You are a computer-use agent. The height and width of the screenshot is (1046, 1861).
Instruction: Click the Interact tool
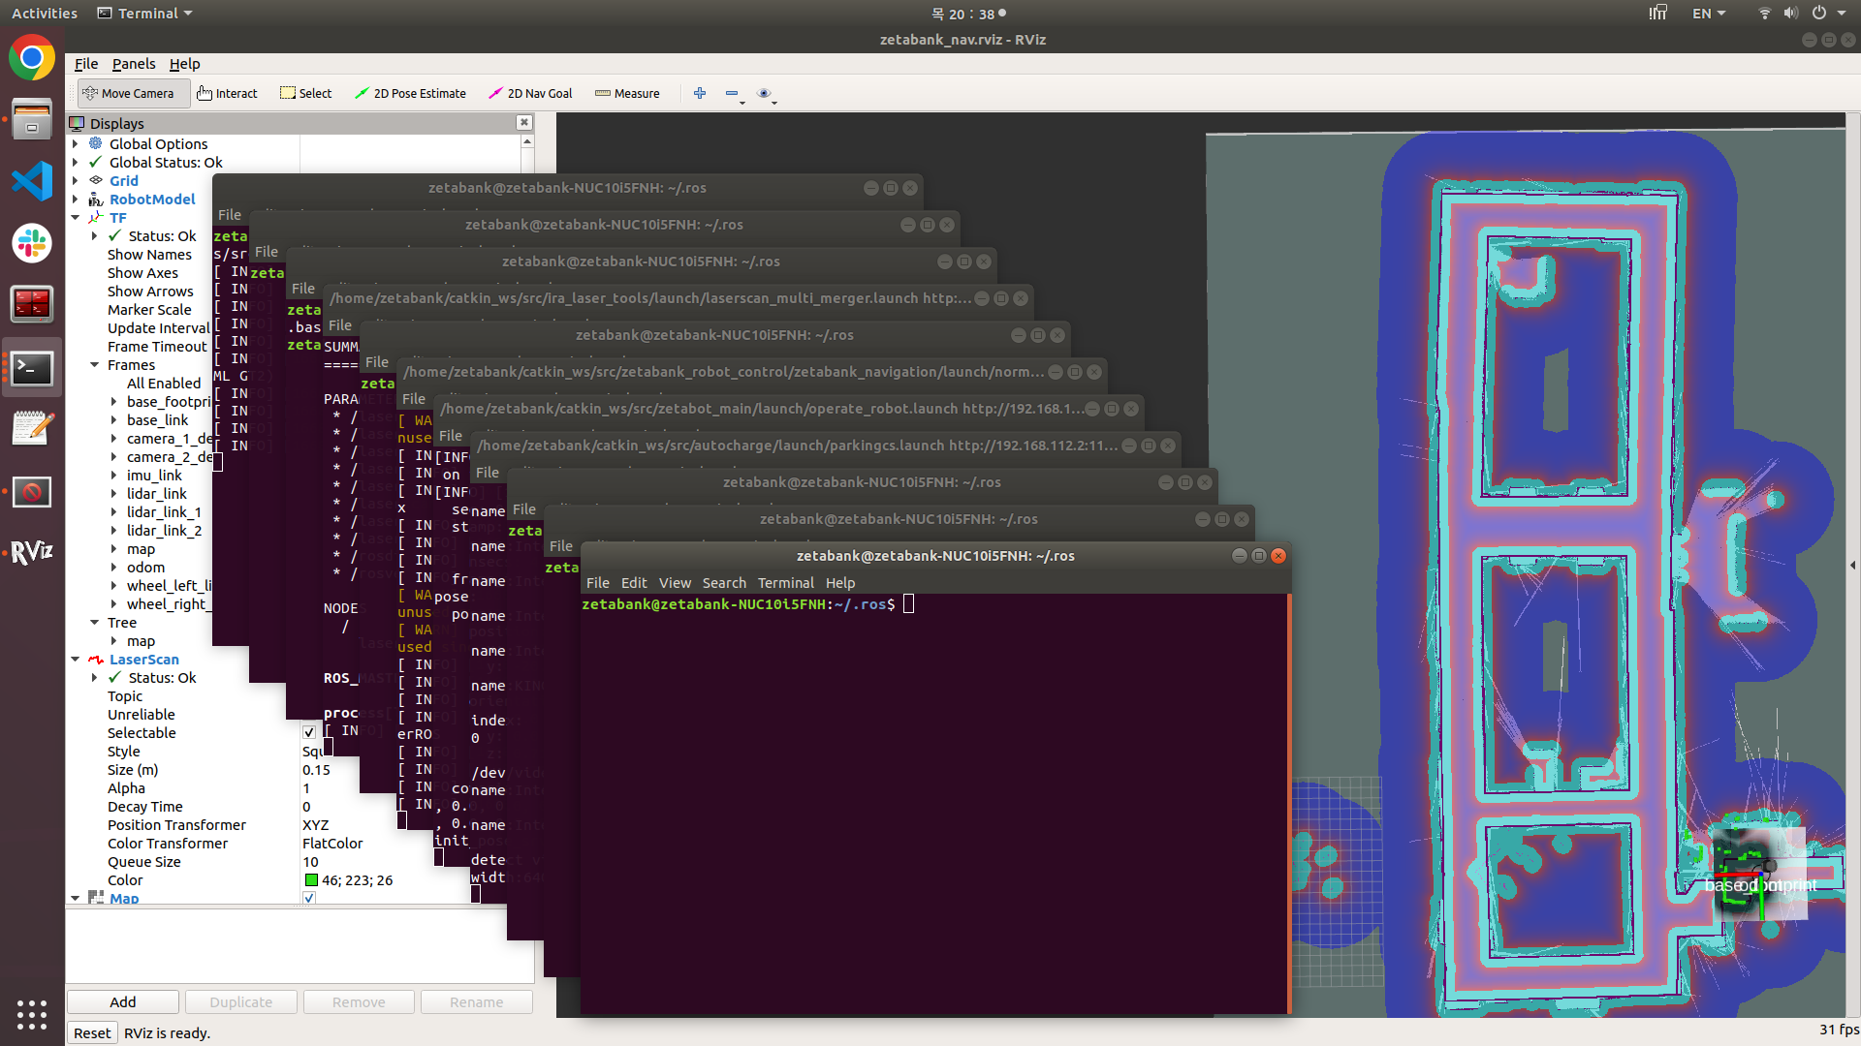[x=228, y=94]
